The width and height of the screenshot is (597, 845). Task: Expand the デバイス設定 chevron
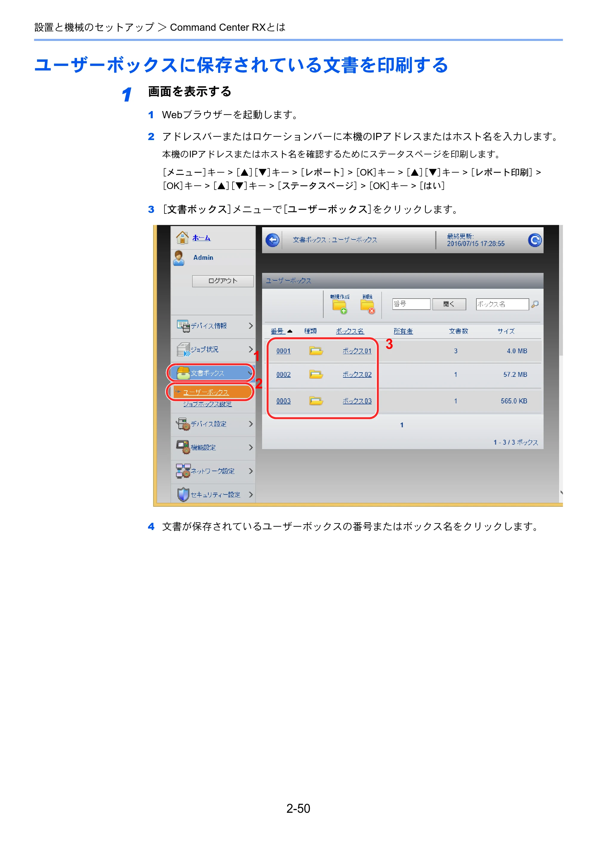[250, 424]
